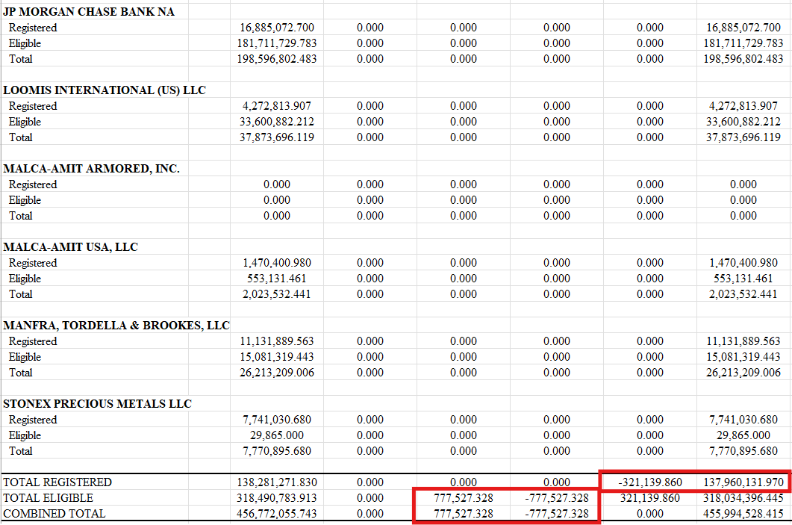This screenshot has width=792, height=525.
Task: Click Eligible label under MALCA-AMIT USA, LLC
Action: coord(25,279)
